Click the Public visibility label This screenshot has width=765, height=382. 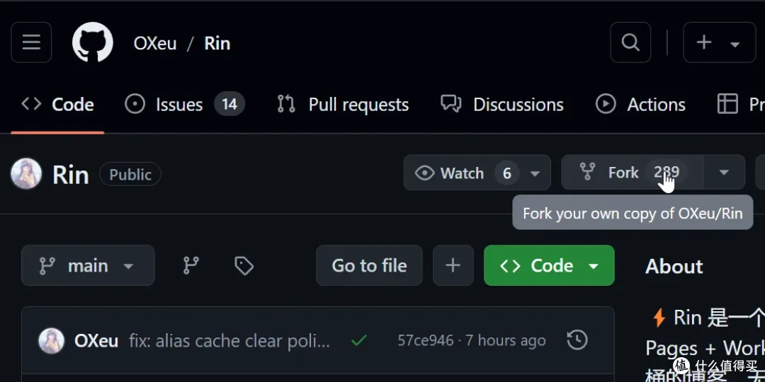click(130, 175)
